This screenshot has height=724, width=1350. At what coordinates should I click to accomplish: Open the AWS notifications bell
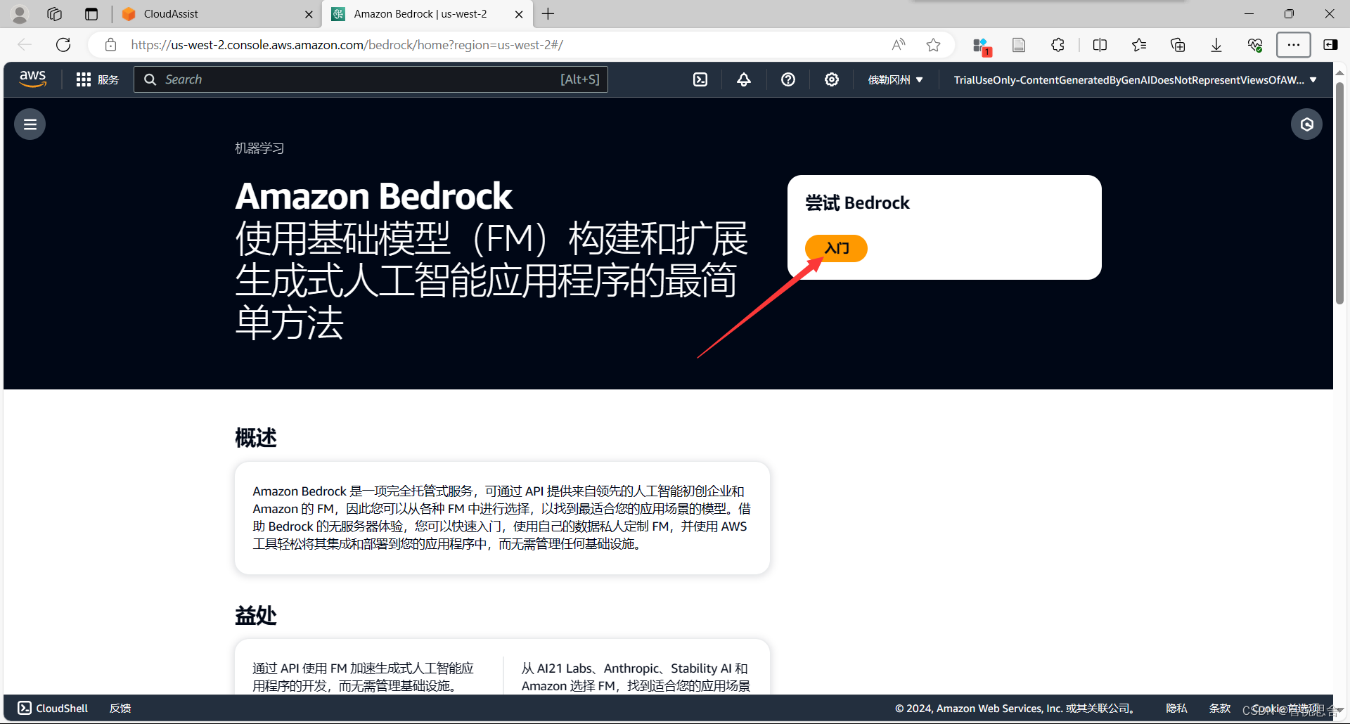pyautogui.click(x=744, y=79)
